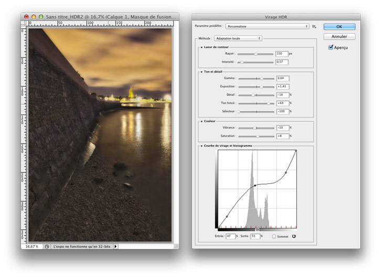Screen dimensions: 388x278
Task: Click the Exposition slider handle
Action: 261,87
